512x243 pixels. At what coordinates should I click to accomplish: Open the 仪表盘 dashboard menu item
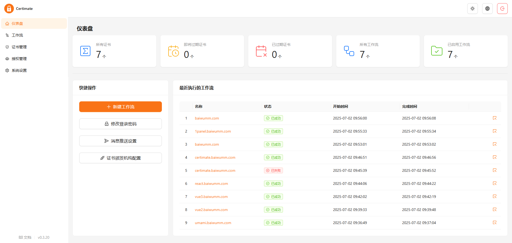[x=34, y=23]
